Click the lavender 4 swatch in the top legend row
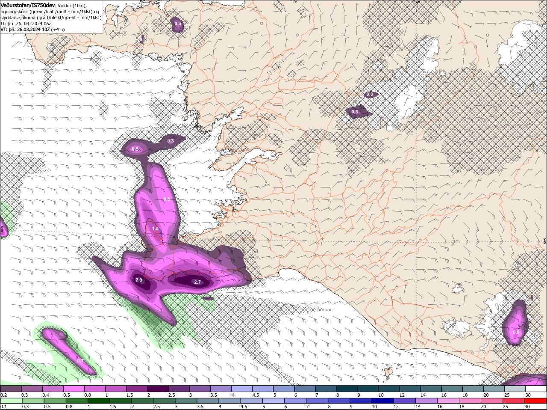The height and width of the screenshot is (410, 547). click(x=242, y=389)
